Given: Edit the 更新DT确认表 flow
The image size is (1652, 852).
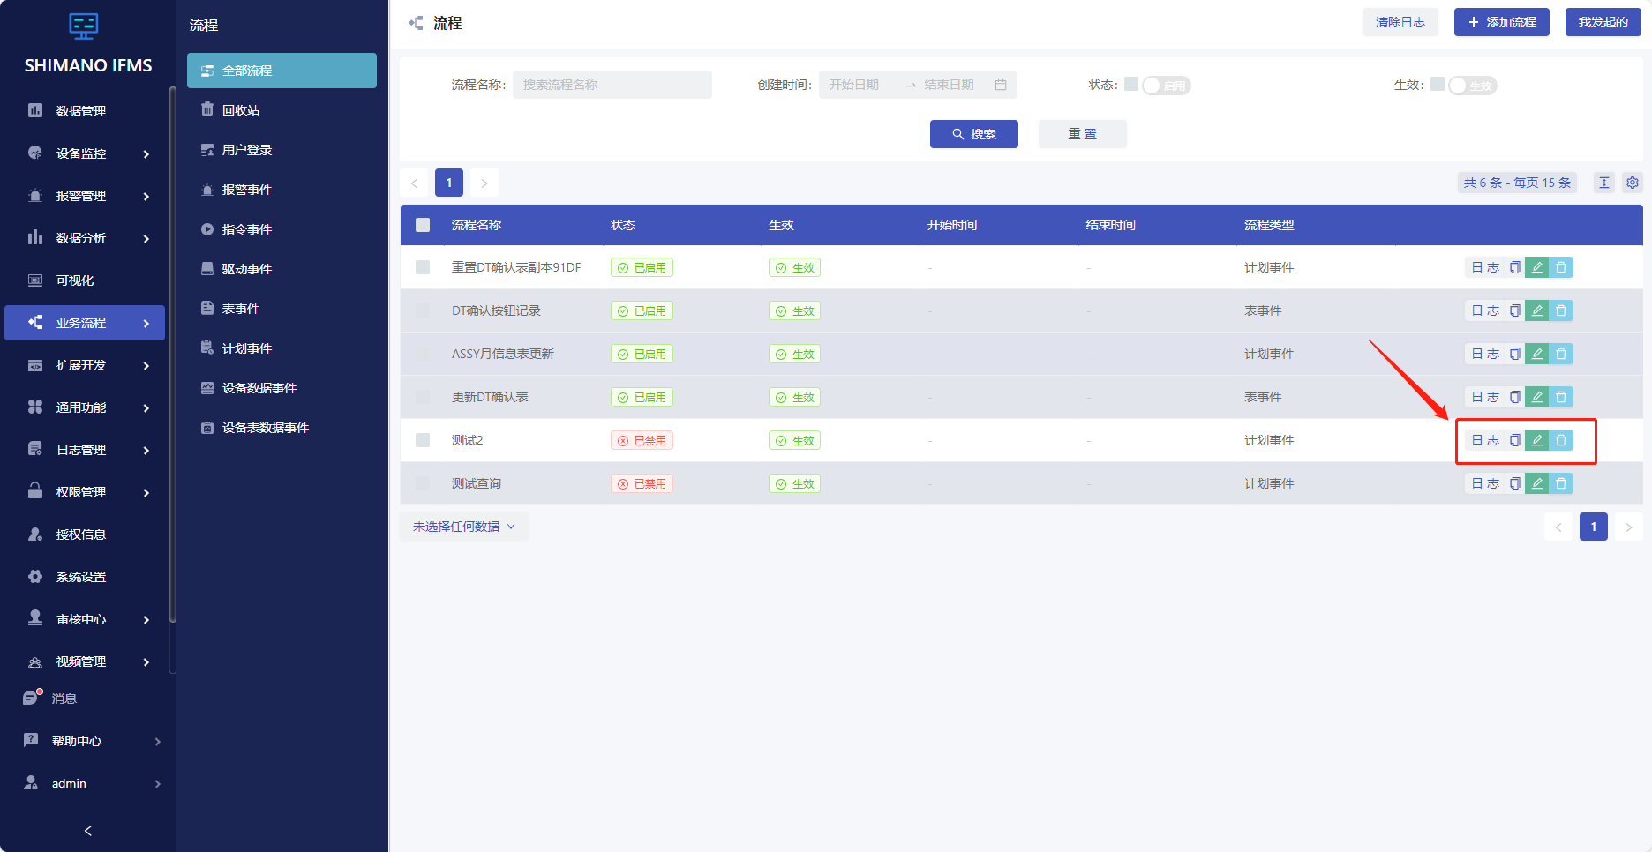Looking at the screenshot, I should [x=1537, y=397].
